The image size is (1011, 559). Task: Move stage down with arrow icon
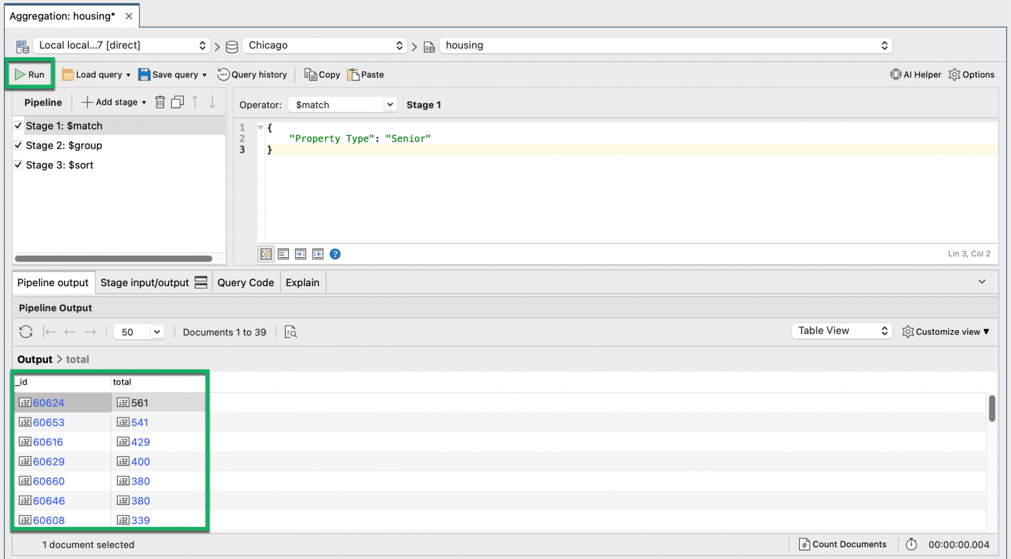(x=212, y=102)
